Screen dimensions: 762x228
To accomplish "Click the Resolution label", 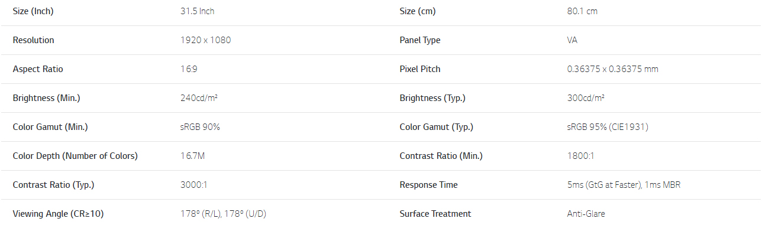I will (33, 40).
